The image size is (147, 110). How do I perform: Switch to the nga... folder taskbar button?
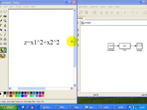pyautogui.click(x=91, y=107)
